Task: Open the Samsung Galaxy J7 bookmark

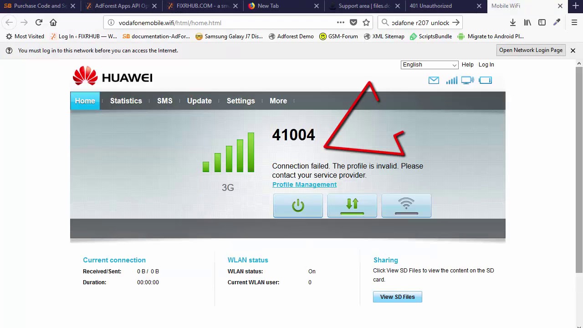Action: [x=229, y=36]
